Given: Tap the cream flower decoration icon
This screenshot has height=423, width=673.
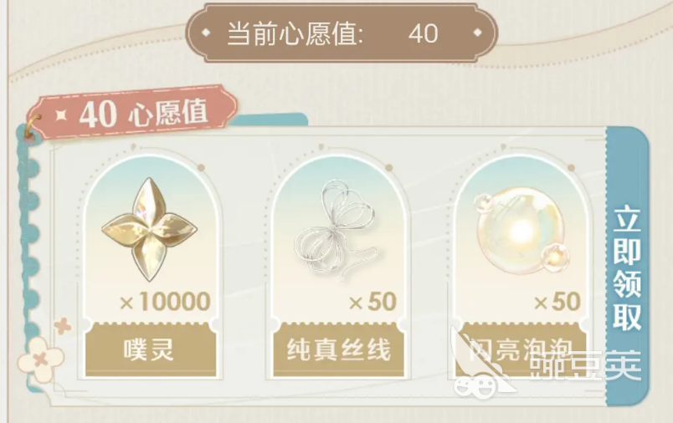Looking at the screenshot, I should 41,359.
